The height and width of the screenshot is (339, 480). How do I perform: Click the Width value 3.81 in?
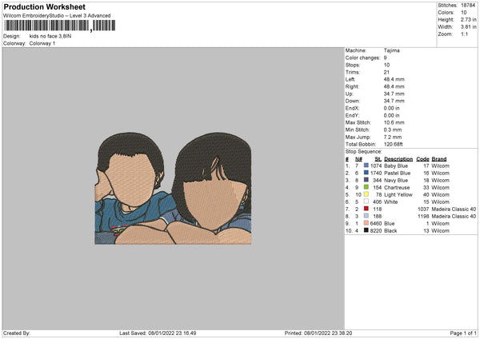click(x=469, y=27)
